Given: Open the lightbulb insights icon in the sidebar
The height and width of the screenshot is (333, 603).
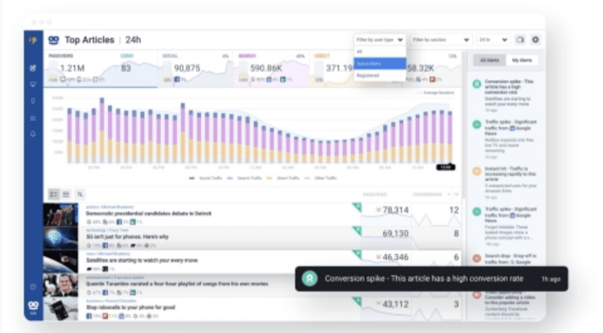Looking at the screenshot, I should pyautogui.click(x=33, y=101).
